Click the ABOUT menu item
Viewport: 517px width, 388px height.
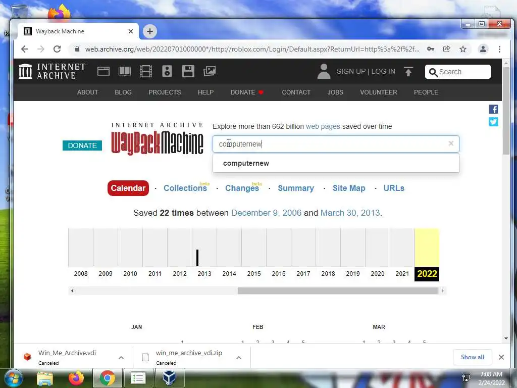87,92
